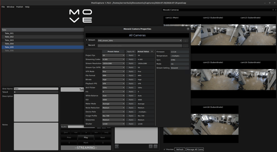Apply the Image Profile setting

[131, 116]
